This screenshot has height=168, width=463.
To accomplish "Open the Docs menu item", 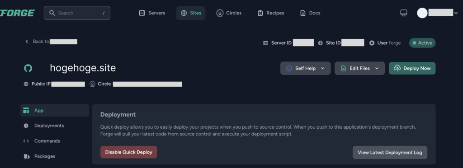I will tap(310, 13).
